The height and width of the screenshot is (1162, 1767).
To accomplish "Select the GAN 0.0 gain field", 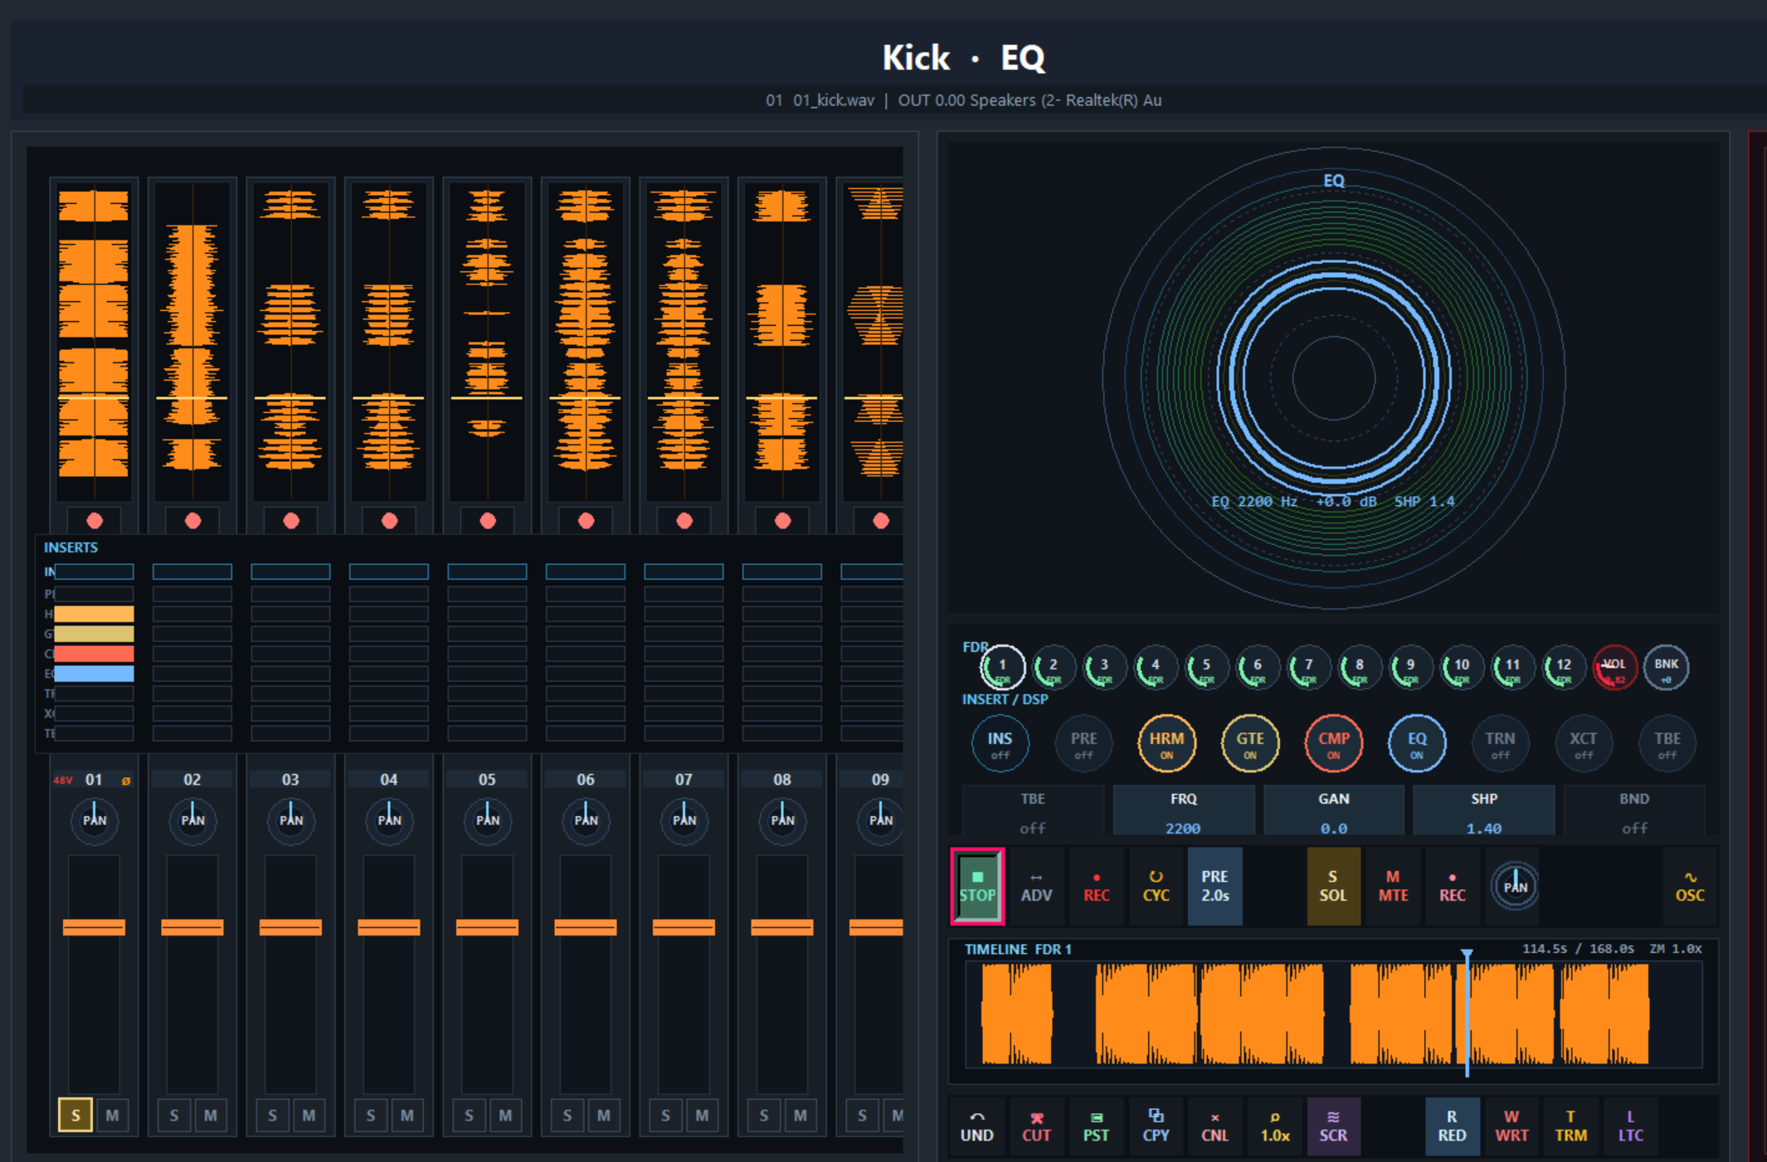I will (x=1333, y=812).
